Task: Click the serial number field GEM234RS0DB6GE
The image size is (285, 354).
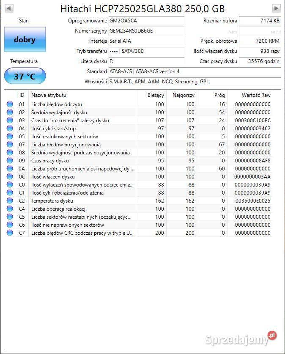Action: click(x=146, y=31)
